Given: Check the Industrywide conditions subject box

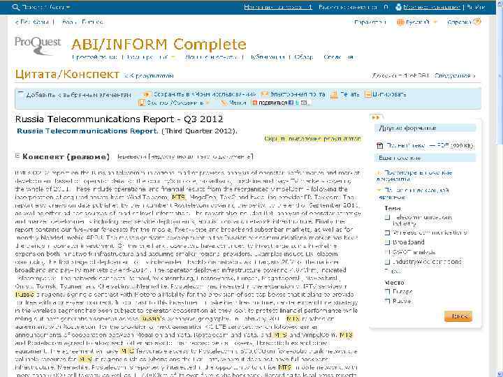Looking at the screenshot, I should coord(387,262).
